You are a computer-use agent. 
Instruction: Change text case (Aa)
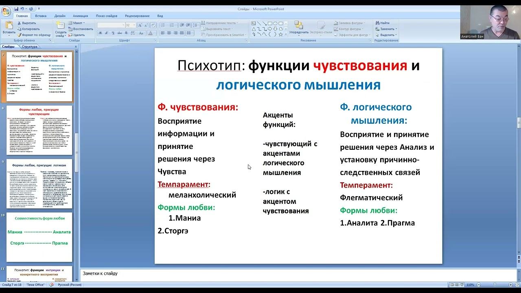tap(141, 33)
